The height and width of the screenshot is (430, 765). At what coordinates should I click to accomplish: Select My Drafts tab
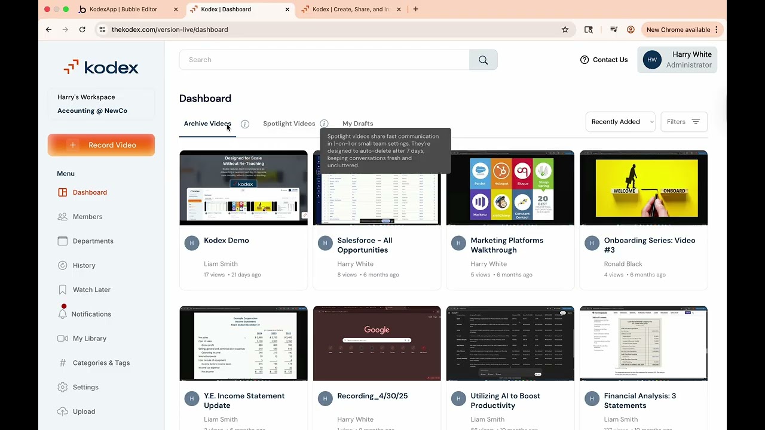(357, 124)
